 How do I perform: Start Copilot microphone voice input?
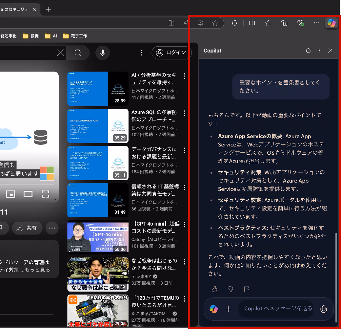tap(324, 309)
